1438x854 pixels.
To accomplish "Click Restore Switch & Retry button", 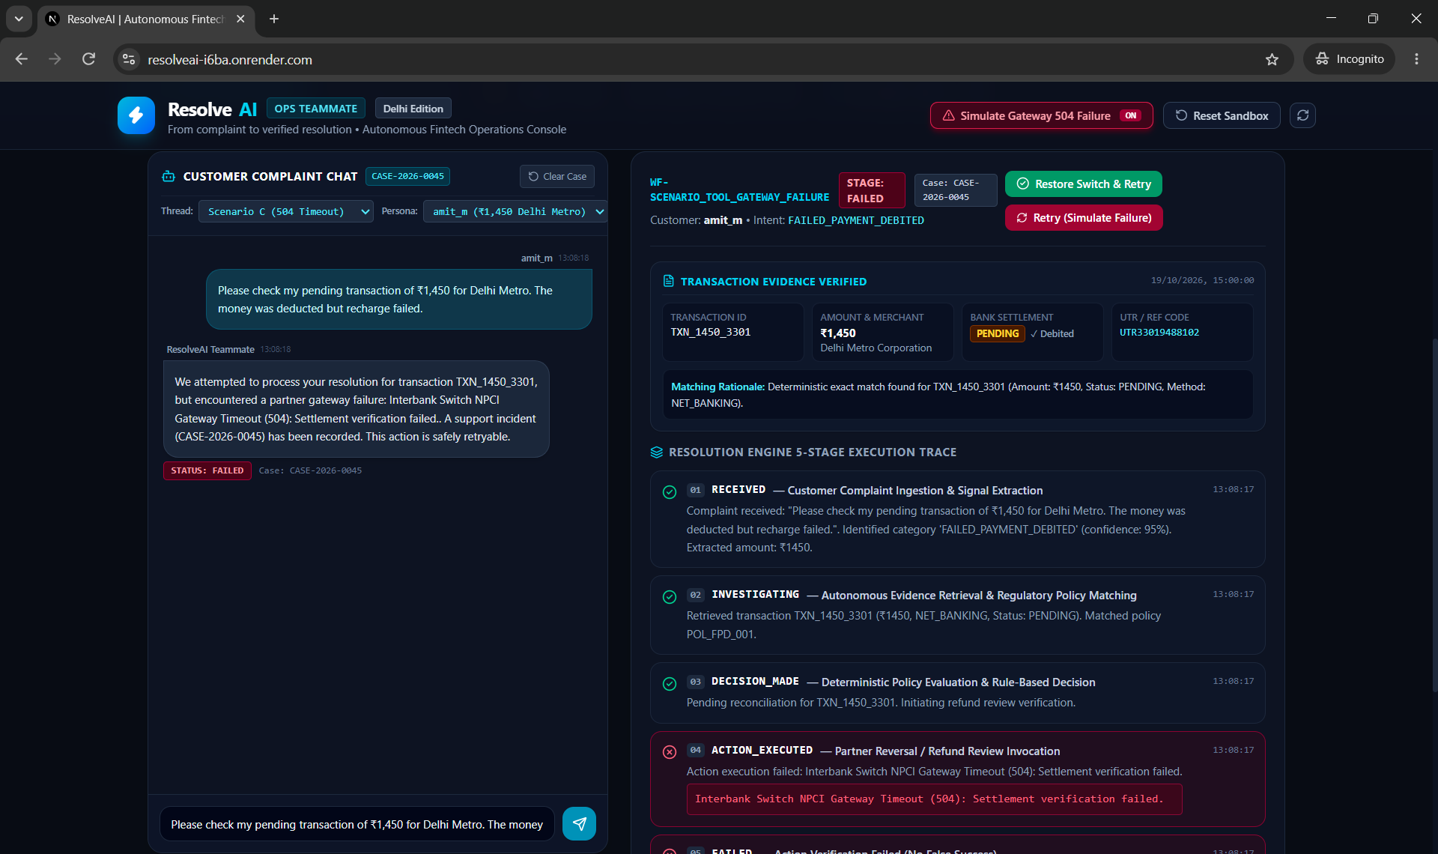I will tap(1084, 184).
